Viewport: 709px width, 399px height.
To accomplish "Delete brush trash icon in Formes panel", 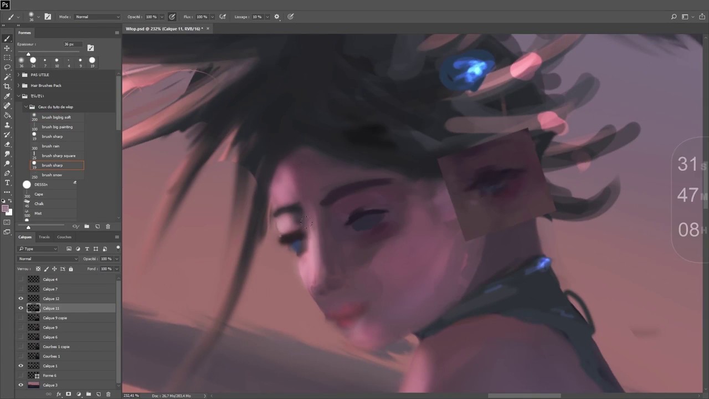I will [108, 226].
